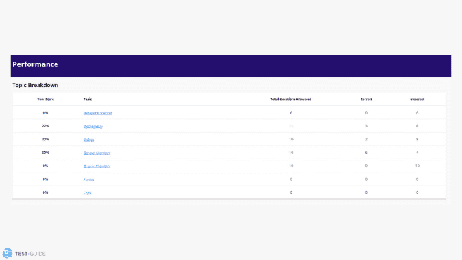
Task: Click incorrect count 0 in CARS row
Action: pos(418,192)
